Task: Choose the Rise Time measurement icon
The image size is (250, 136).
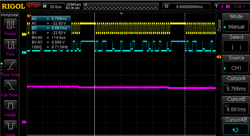Action: (10, 66)
